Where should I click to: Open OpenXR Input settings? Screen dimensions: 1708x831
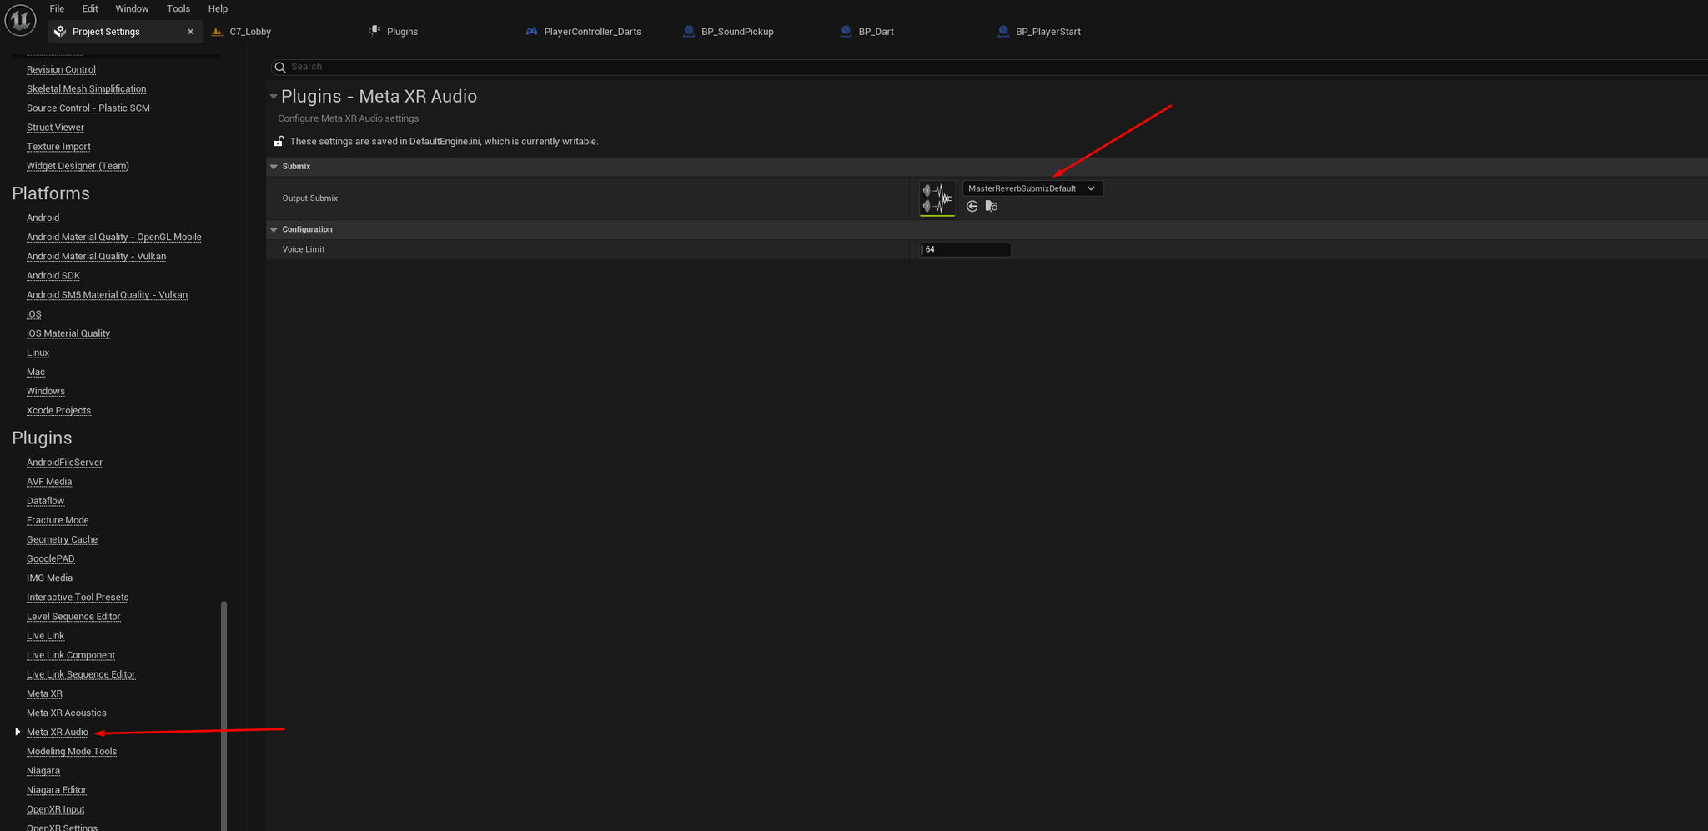(x=55, y=809)
